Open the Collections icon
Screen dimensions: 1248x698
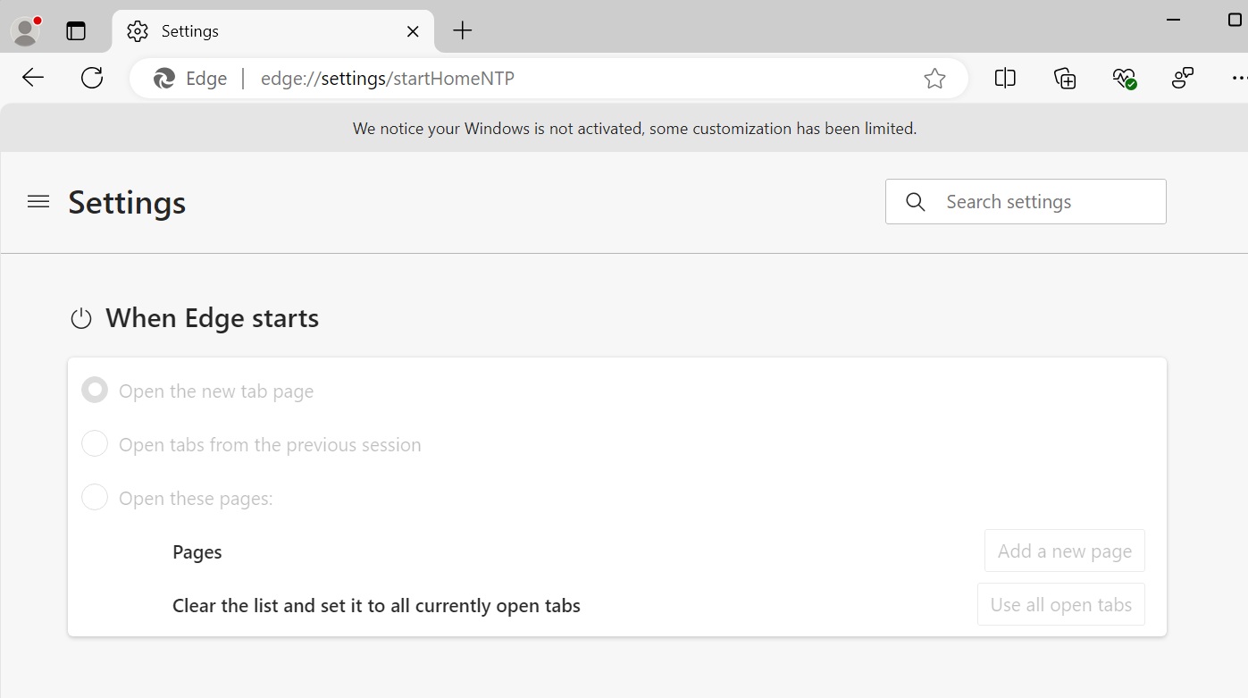point(1064,78)
